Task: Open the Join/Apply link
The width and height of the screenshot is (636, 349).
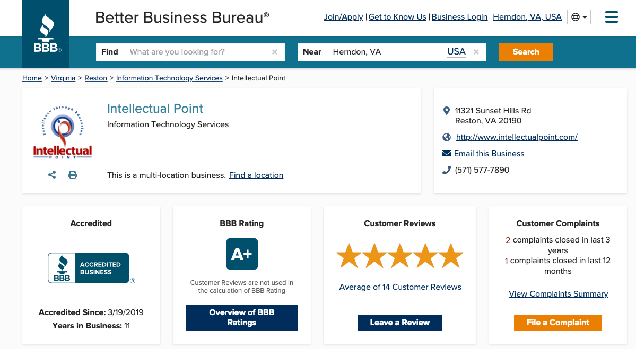Action: tap(344, 17)
